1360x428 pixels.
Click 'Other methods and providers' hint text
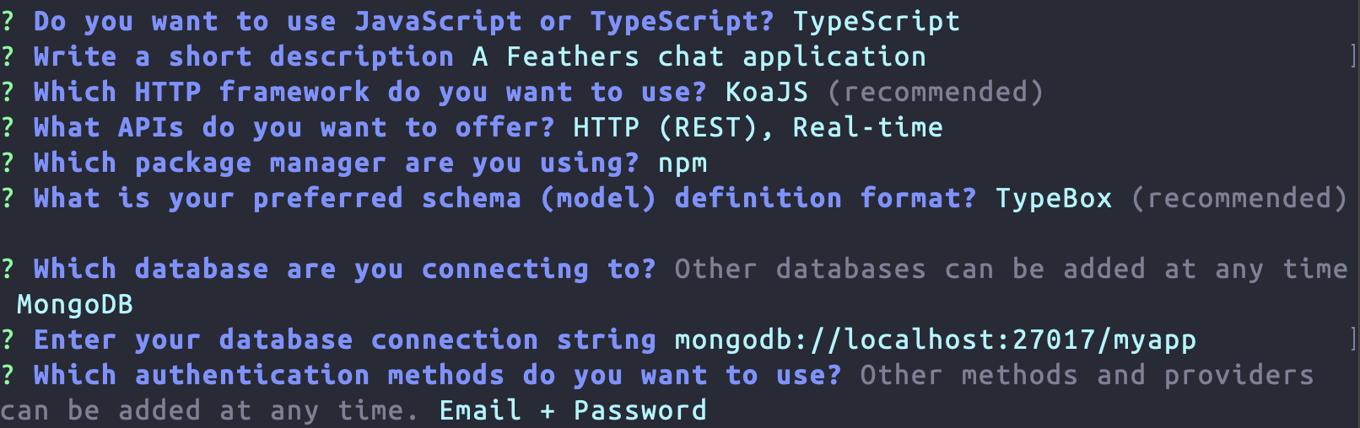[1087, 375]
